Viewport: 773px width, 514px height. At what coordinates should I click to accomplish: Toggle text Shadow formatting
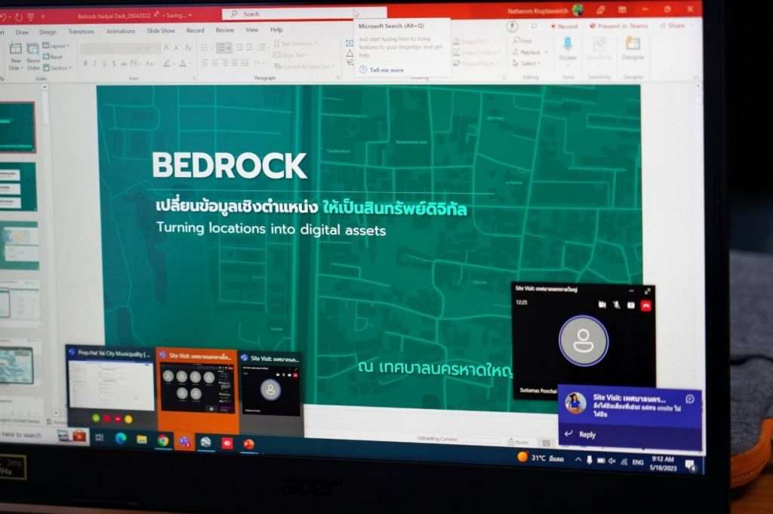pos(114,63)
